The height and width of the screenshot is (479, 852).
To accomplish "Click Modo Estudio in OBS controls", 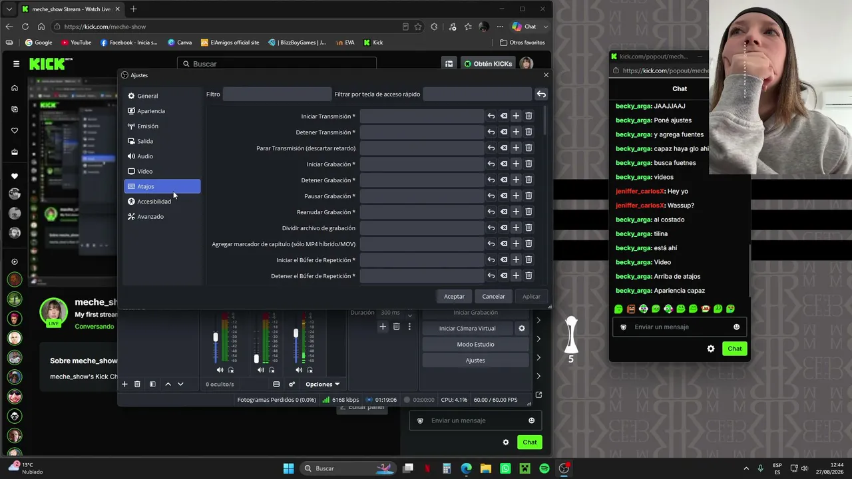I will [x=475, y=344].
